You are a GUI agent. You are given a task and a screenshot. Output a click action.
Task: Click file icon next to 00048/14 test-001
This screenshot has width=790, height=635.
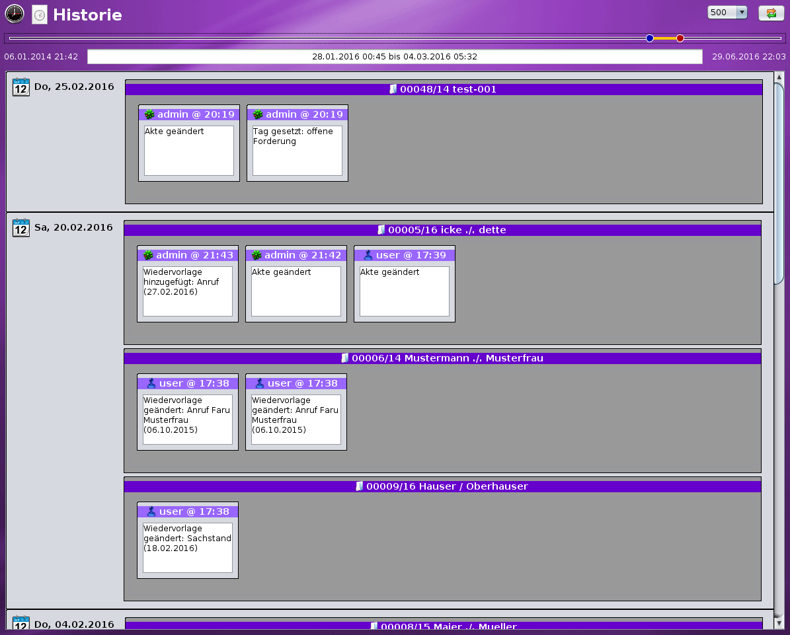pos(393,89)
